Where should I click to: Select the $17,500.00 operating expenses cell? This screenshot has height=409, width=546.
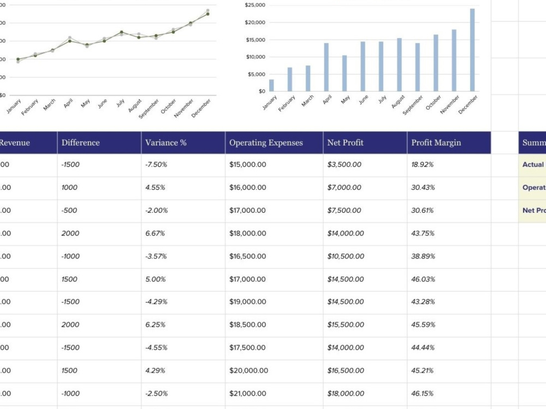point(274,348)
